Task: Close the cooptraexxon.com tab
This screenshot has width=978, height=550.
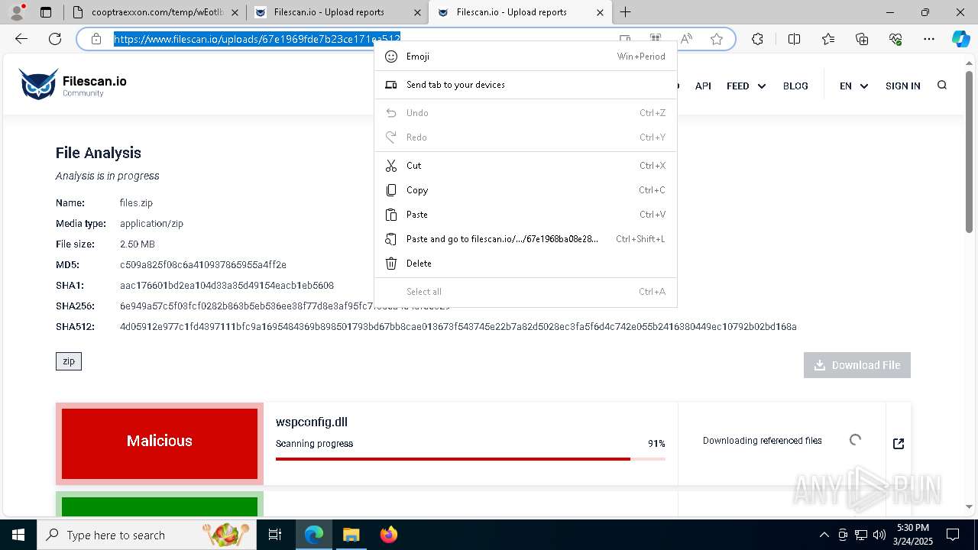Action: point(235,12)
